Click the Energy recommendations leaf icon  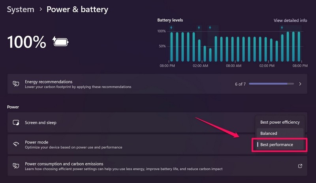pos(16,84)
